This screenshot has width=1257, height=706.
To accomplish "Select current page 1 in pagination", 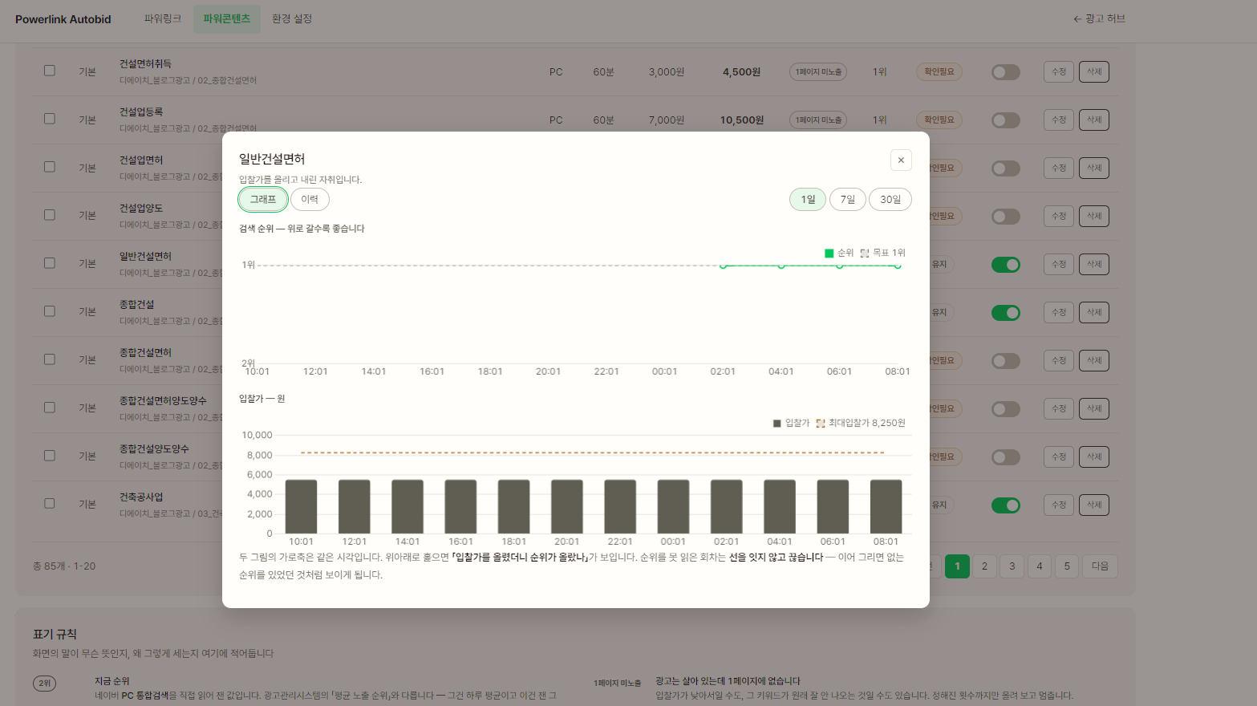I will pyautogui.click(x=957, y=566).
